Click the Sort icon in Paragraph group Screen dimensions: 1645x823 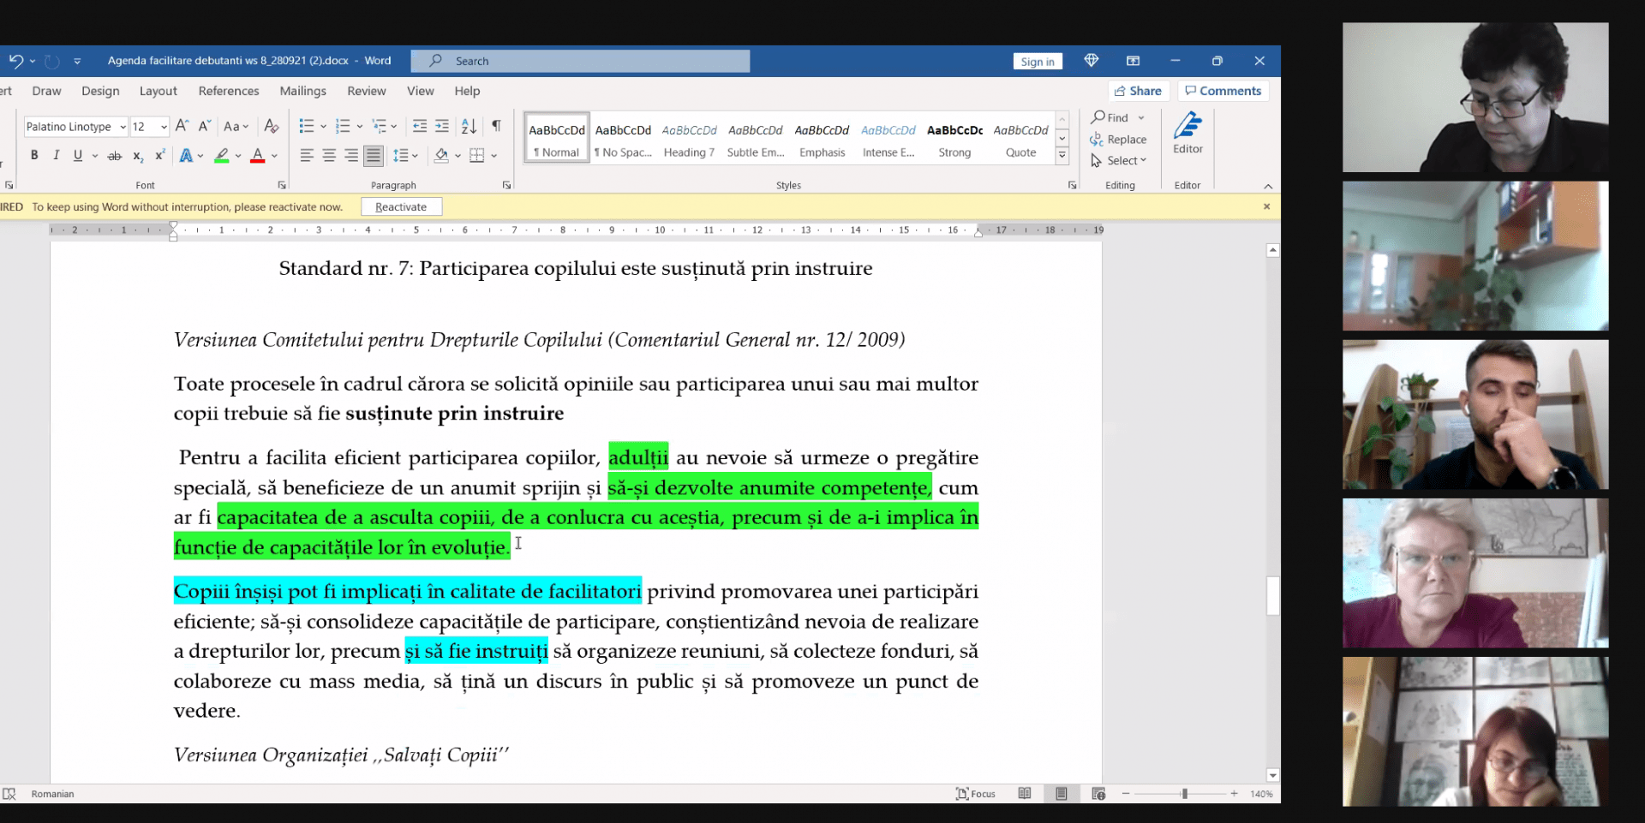(469, 126)
